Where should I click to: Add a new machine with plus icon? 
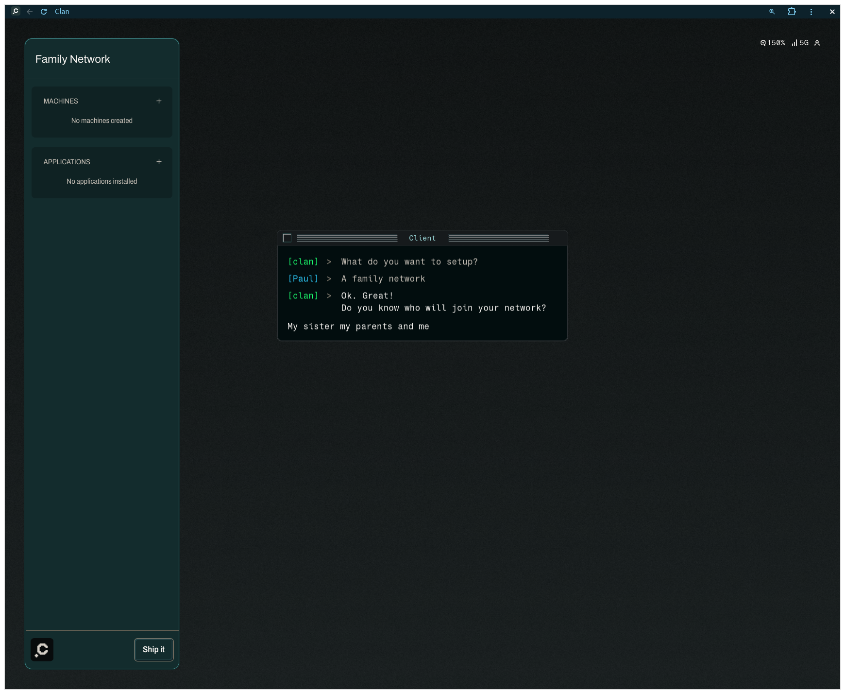click(159, 101)
